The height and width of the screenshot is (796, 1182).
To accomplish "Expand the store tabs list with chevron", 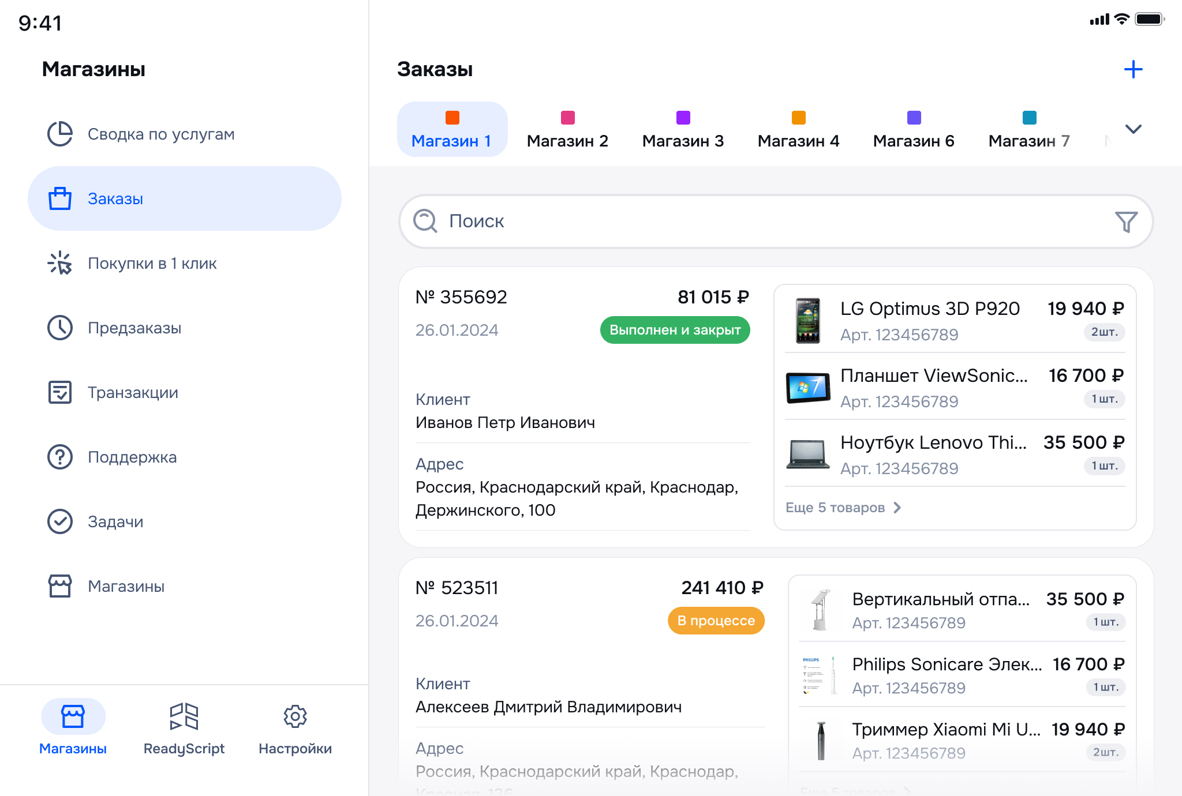I will point(1134,129).
